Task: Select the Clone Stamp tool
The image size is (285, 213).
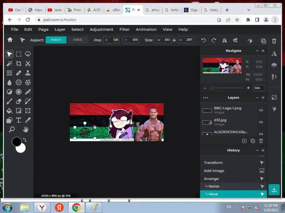Action: [x=28, y=73]
